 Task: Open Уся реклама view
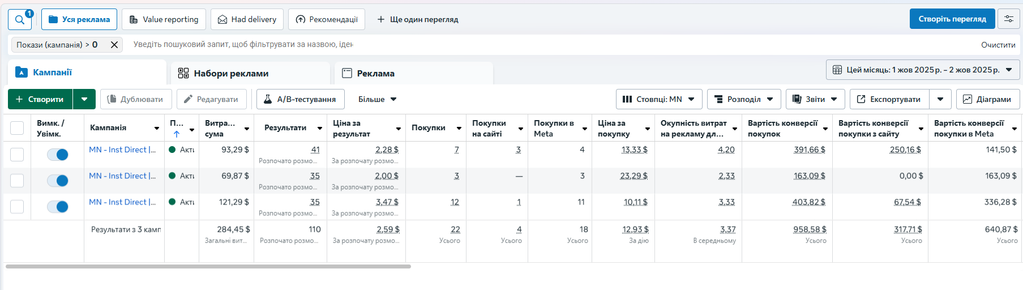79,19
